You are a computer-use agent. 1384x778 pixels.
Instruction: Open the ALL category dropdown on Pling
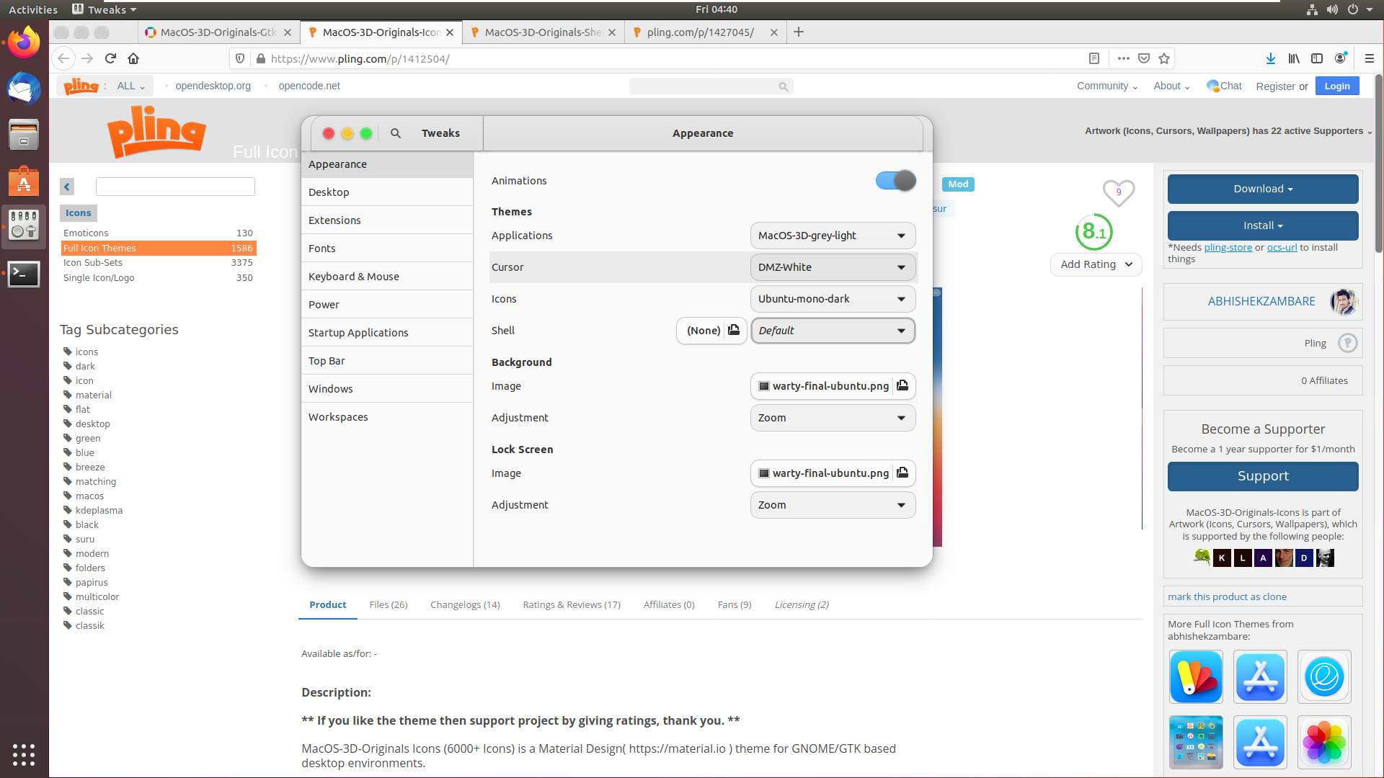[x=131, y=86]
